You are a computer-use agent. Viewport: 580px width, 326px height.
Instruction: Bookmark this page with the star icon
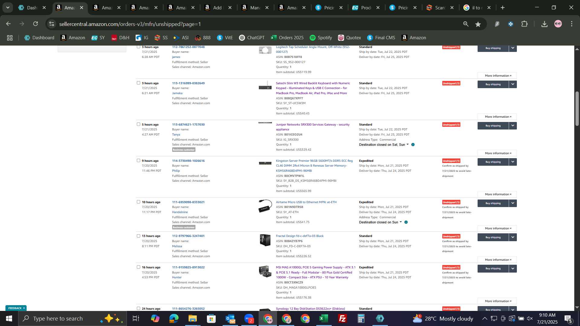478,24
